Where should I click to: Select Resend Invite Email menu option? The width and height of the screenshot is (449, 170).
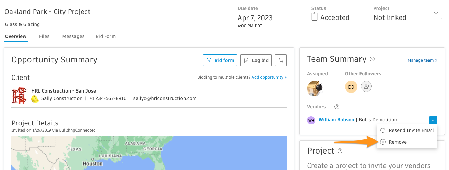click(x=411, y=130)
